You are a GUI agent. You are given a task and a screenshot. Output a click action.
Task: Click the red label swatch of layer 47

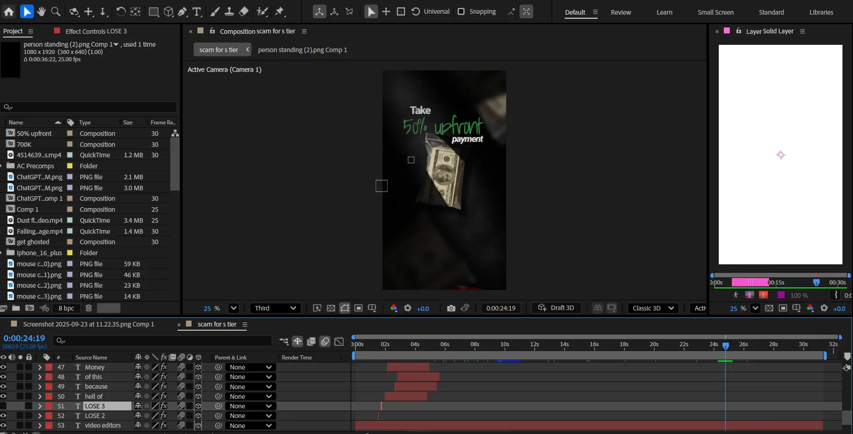click(49, 367)
